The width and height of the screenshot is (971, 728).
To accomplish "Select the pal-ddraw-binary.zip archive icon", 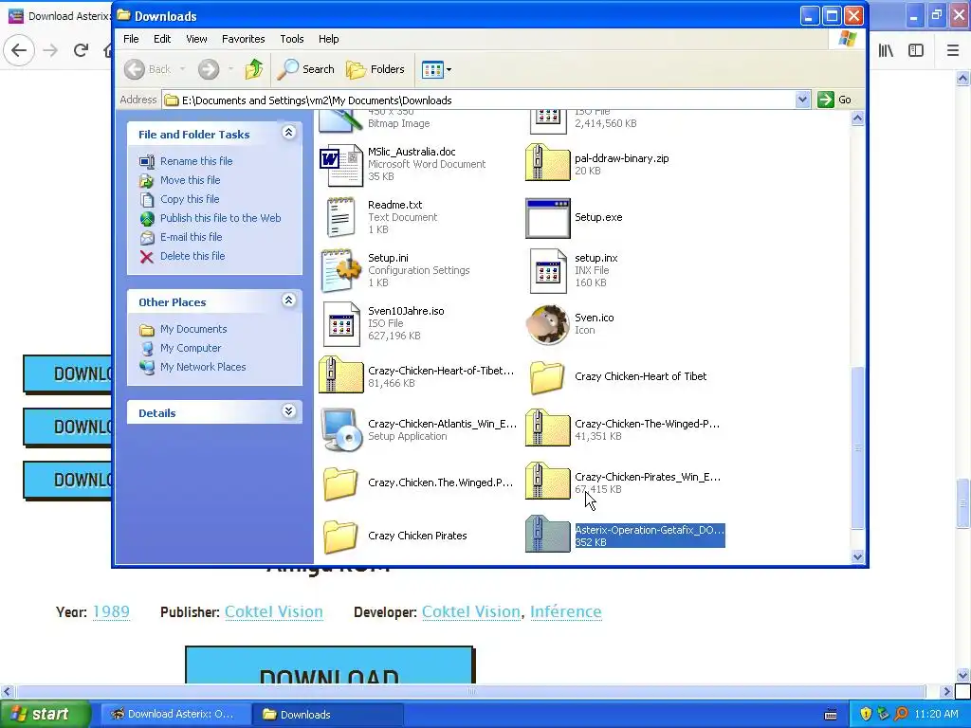I will [547, 163].
